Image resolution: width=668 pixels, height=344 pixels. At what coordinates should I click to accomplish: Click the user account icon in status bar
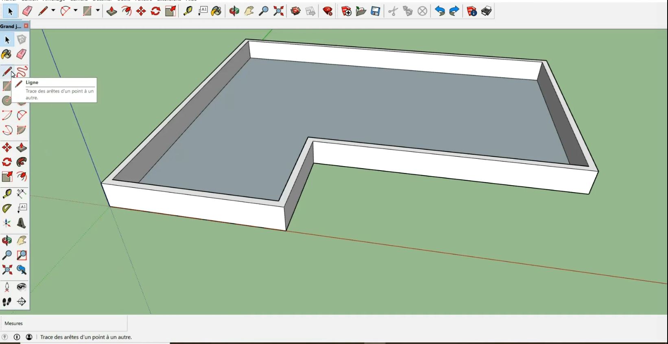point(29,337)
